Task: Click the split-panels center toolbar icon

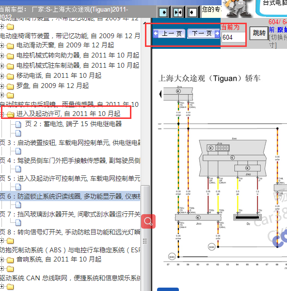Action: tap(178, 13)
